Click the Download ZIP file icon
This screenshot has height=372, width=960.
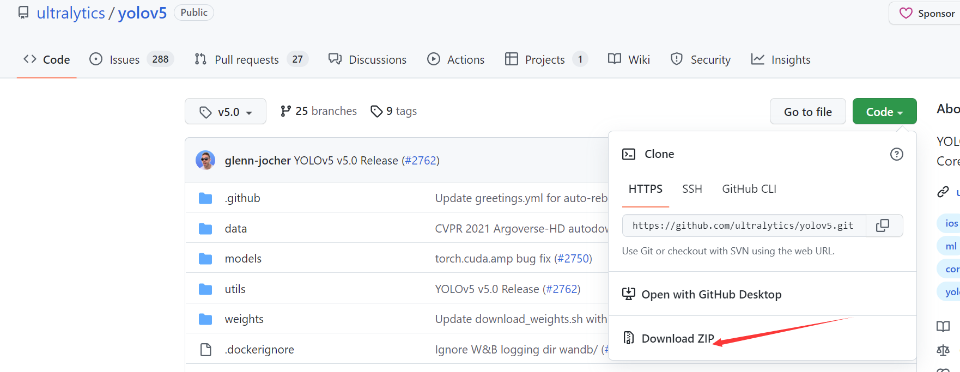[x=629, y=338]
